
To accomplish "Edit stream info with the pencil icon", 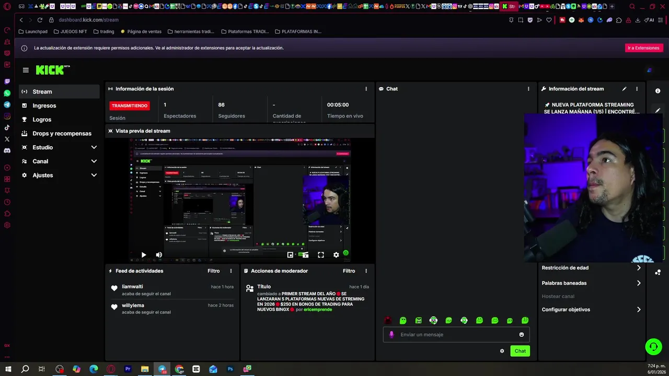I will pos(624,89).
